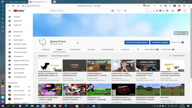
Task: Open the Лунтик RYTP video thumbnail
Action: pyautogui.click(x=50, y=89)
